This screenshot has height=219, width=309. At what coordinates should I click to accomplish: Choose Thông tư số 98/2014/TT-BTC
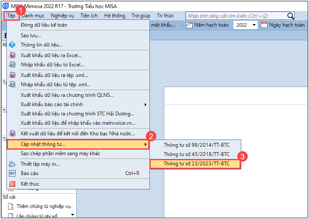(196, 145)
